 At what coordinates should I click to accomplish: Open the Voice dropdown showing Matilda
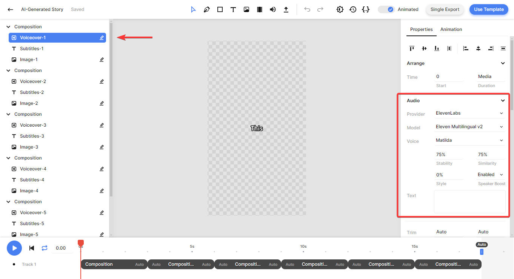pos(469,140)
